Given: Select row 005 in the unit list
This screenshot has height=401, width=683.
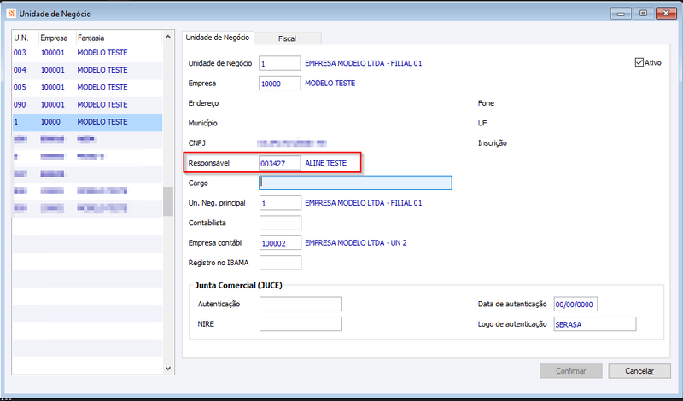Looking at the screenshot, I should pos(88,88).
